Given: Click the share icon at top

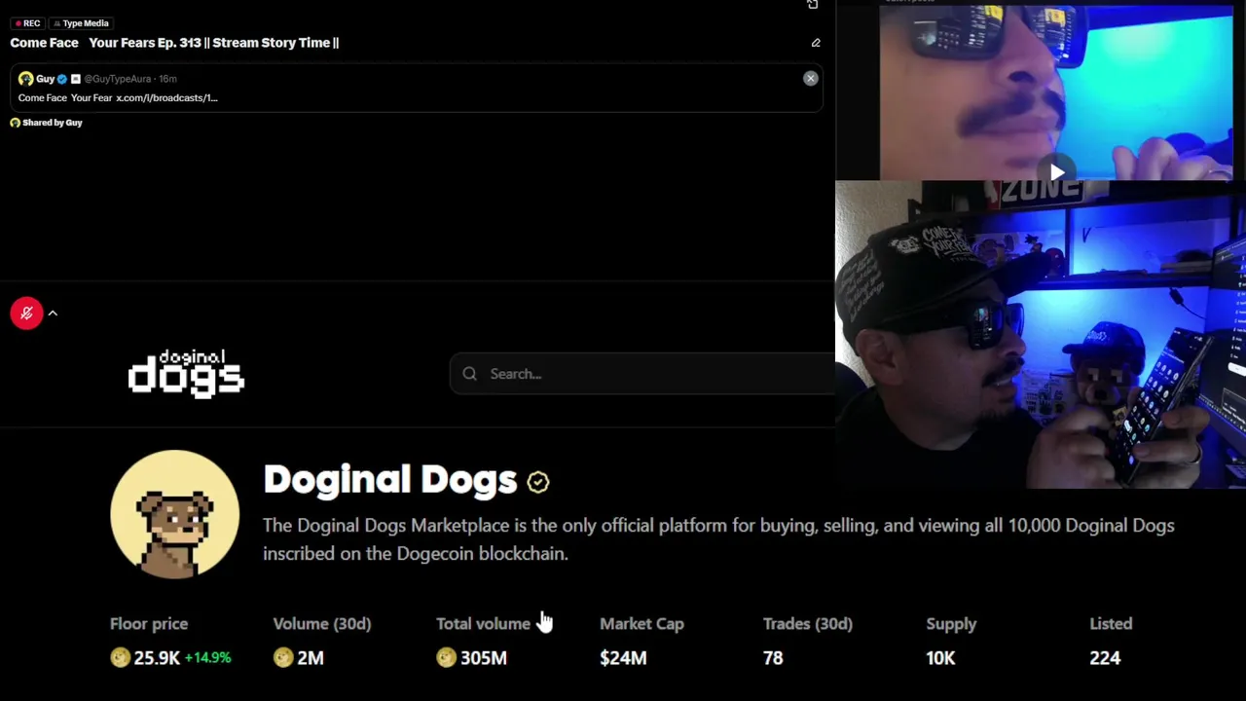Looking at the screenshot, I should 813,5.
